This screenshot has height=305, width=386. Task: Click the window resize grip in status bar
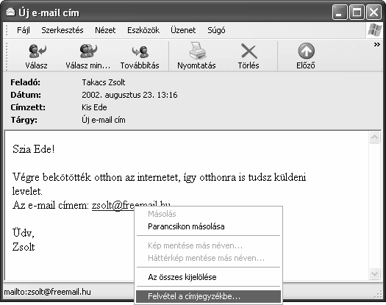point(378,295)
